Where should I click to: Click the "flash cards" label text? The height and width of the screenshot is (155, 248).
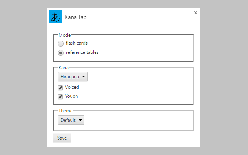click(x=76, y=43)
